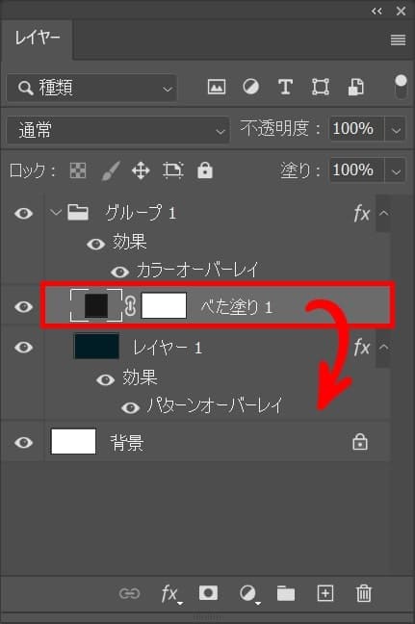
Task: Create new fill or adjustment layer
Action: [248, 594]
